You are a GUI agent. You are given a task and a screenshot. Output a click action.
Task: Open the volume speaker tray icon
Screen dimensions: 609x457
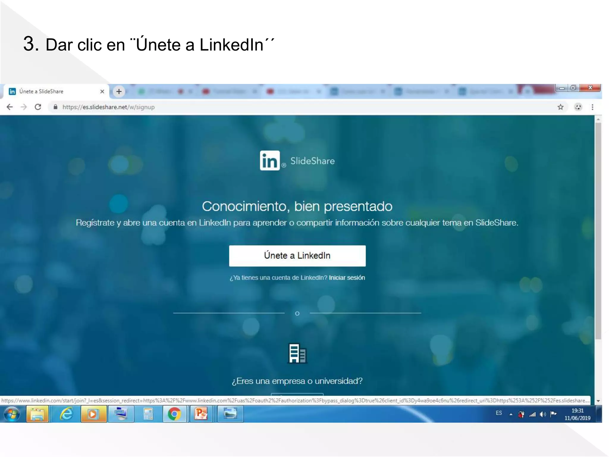click(x=543, y=414)
